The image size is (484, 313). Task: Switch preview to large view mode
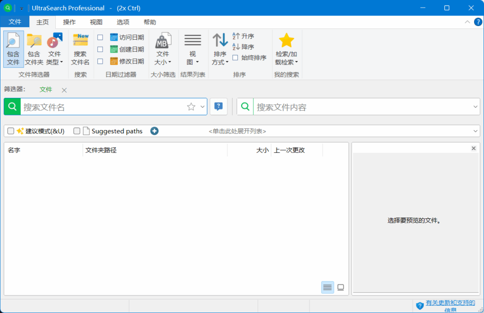(x=340, y=287)
